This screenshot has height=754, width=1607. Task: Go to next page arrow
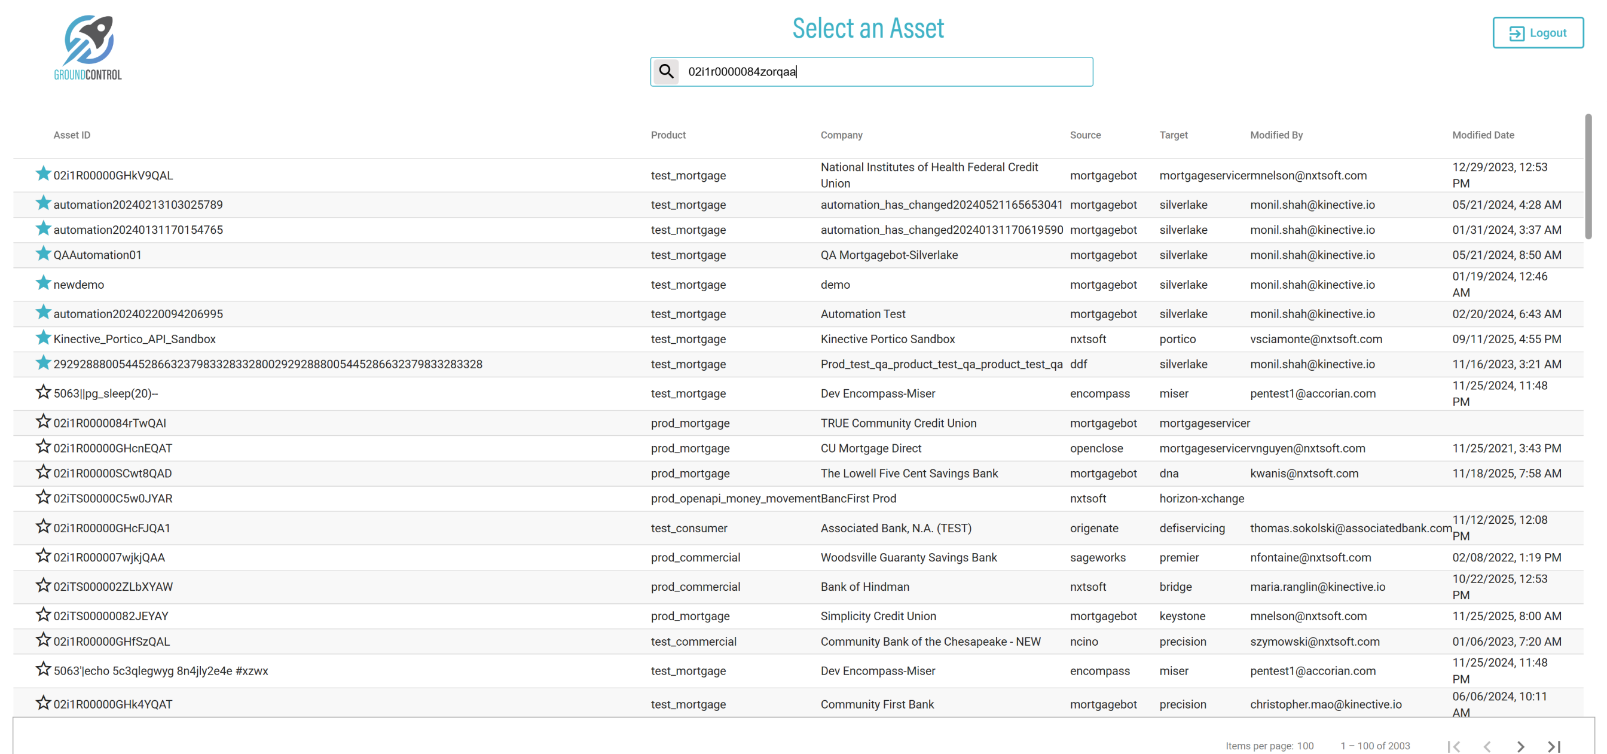1520,746
